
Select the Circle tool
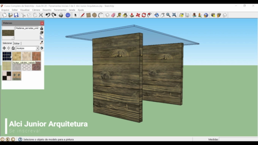pos(94,15)
